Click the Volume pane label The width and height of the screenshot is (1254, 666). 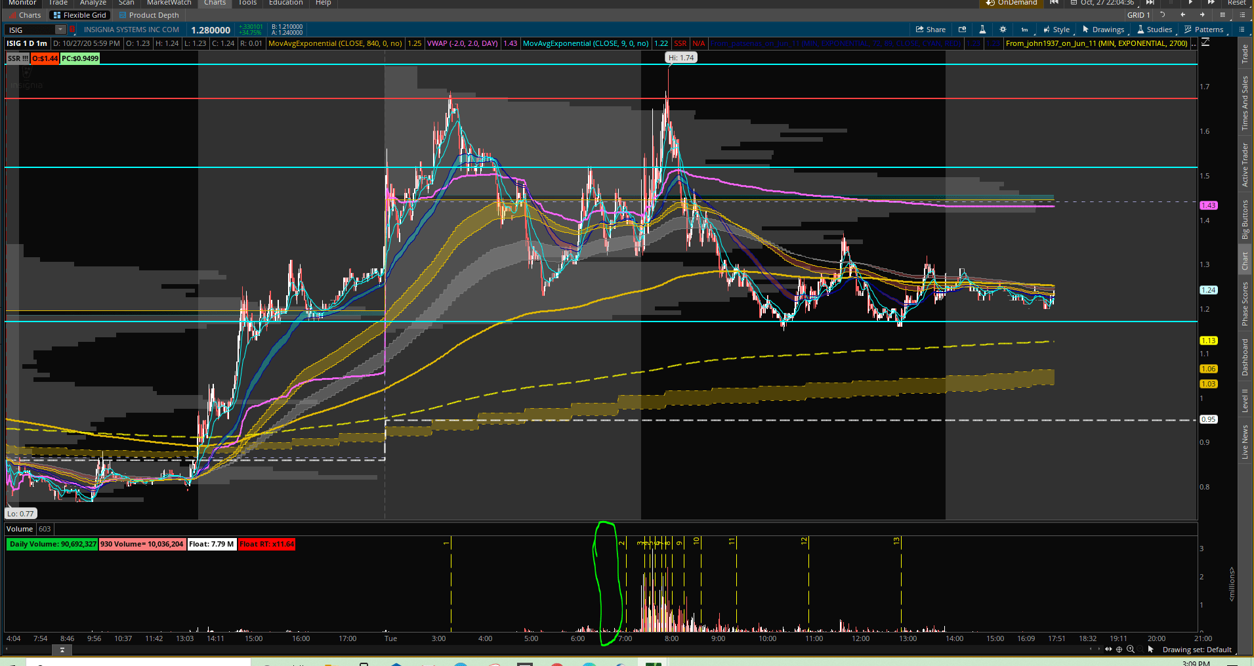[x=20, y=529]
